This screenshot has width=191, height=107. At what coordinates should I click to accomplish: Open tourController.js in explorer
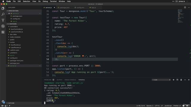(x=17, y=29)
